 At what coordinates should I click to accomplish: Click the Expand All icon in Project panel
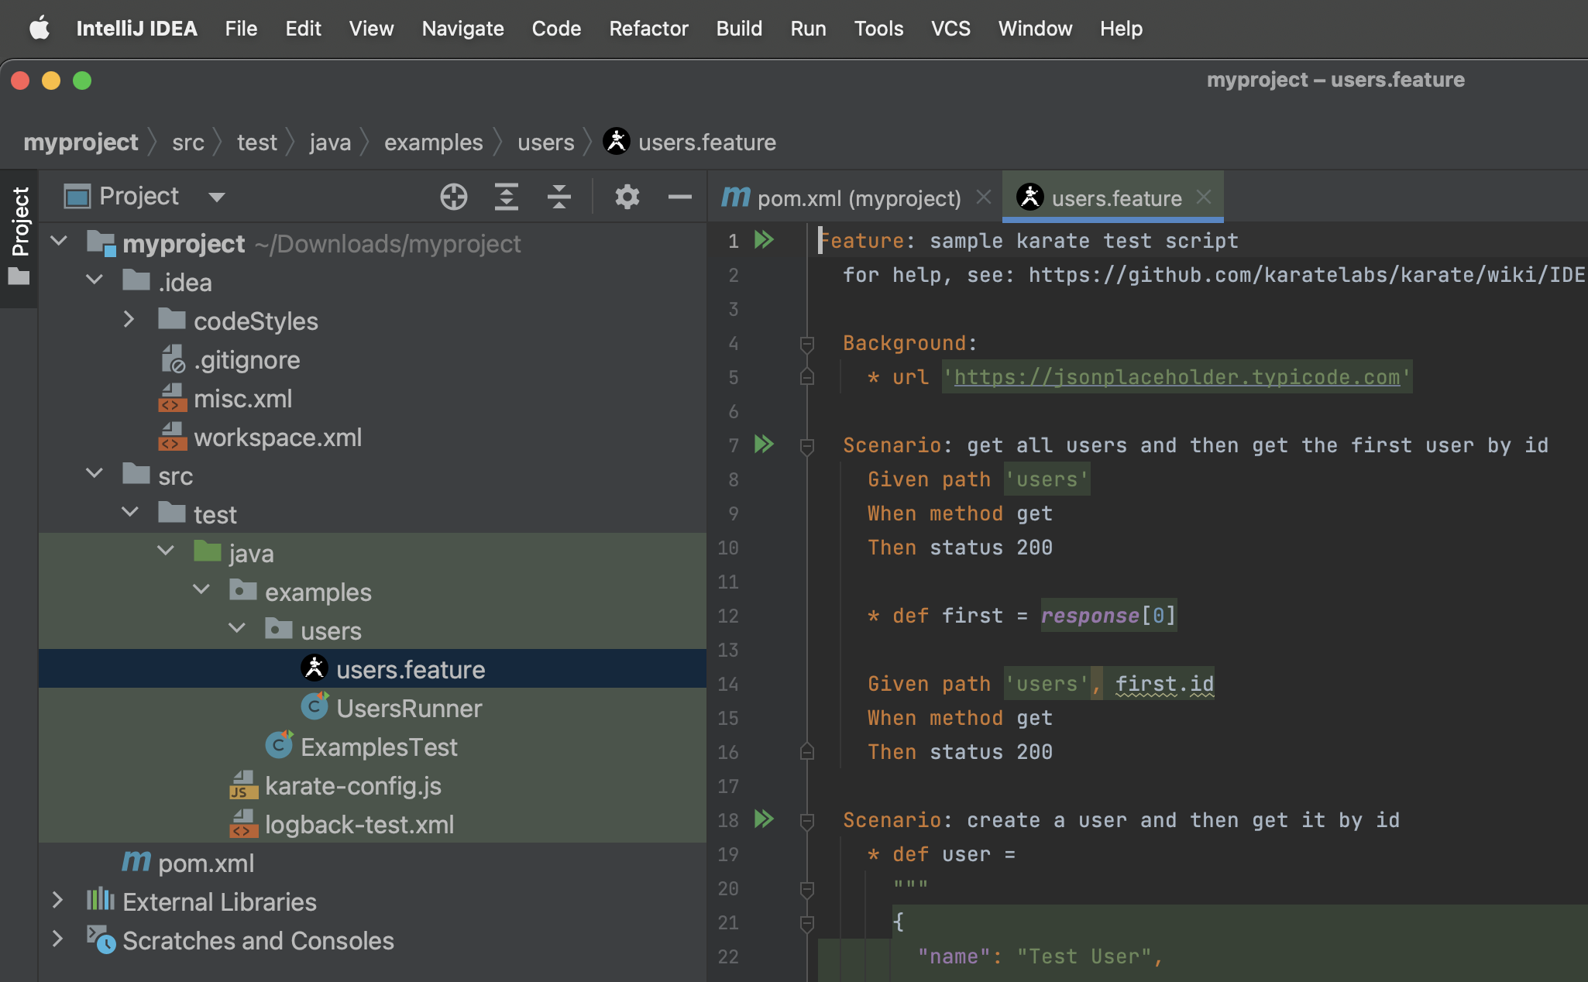point(506,197)
